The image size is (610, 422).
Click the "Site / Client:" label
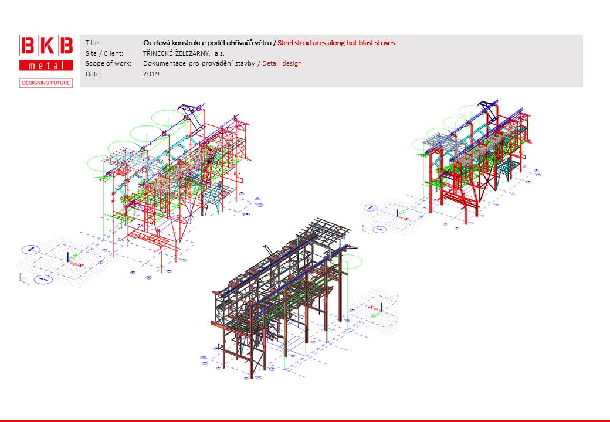pyautogui.click(x=104, y=53)
